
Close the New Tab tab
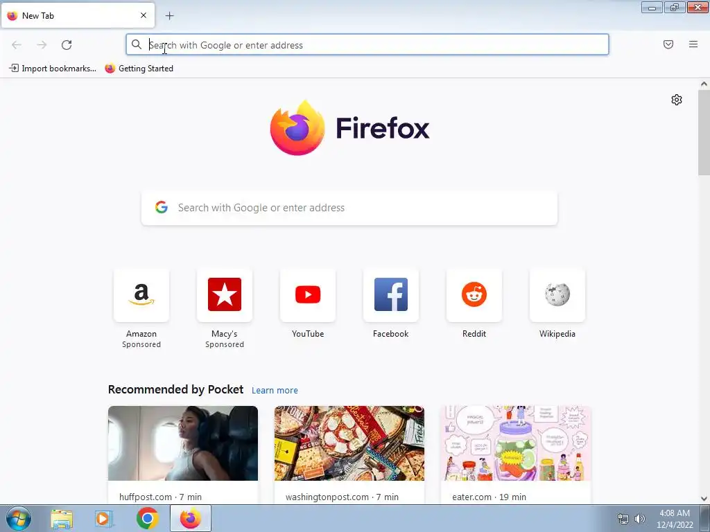pyautogui.click(x=144, y=15)
